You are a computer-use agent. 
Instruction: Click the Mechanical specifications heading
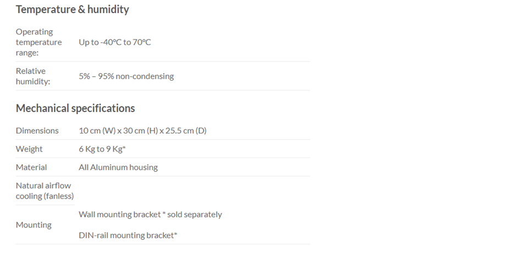point(75,108)
